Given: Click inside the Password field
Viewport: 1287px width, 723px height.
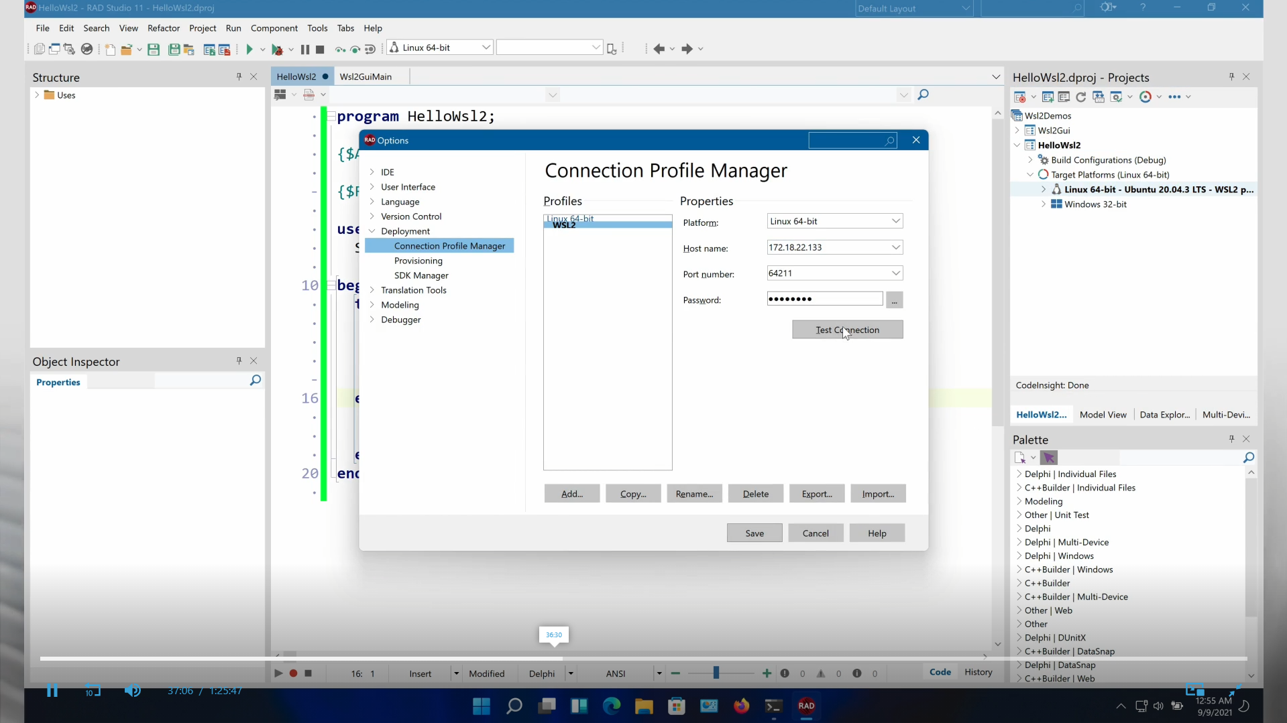Looking at the screenshot, I should click(x=825, y=299).
